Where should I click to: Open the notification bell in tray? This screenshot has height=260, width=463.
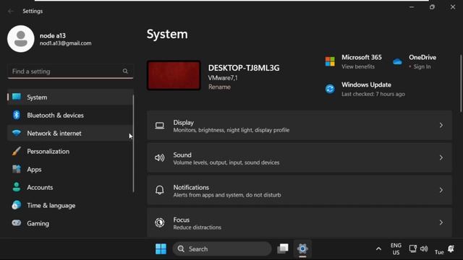click(x=451, y=248)
